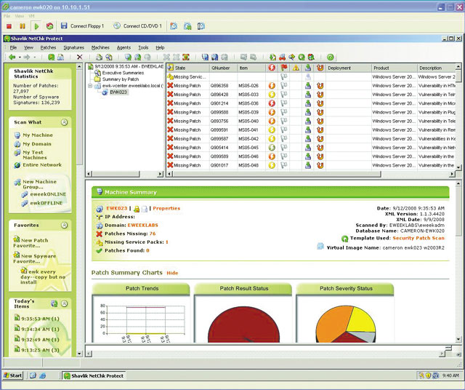
Task: Reset the virtual machine
Action: tap(49, 26)
